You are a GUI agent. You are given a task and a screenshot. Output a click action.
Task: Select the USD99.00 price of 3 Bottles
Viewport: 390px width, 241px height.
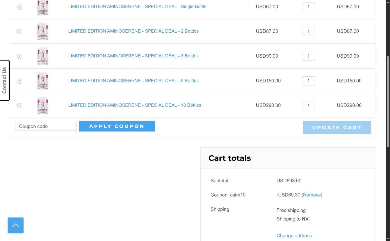[267, 56]
